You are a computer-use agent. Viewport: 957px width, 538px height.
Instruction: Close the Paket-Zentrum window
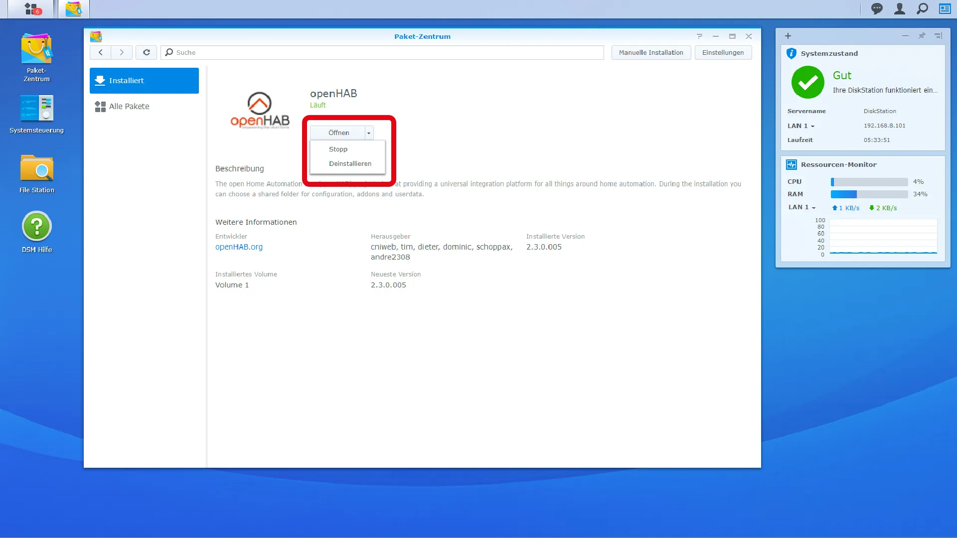point(749,36)
